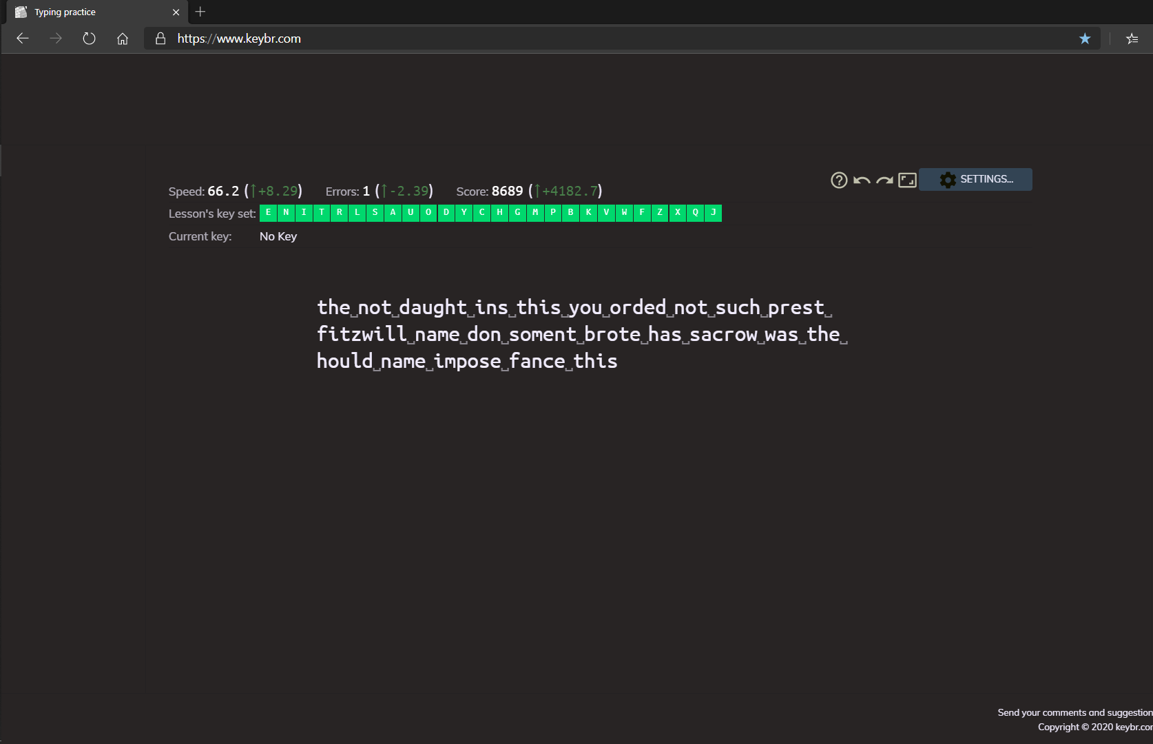
Task: Go back with the browser back arrow
Action: [23, 39]
